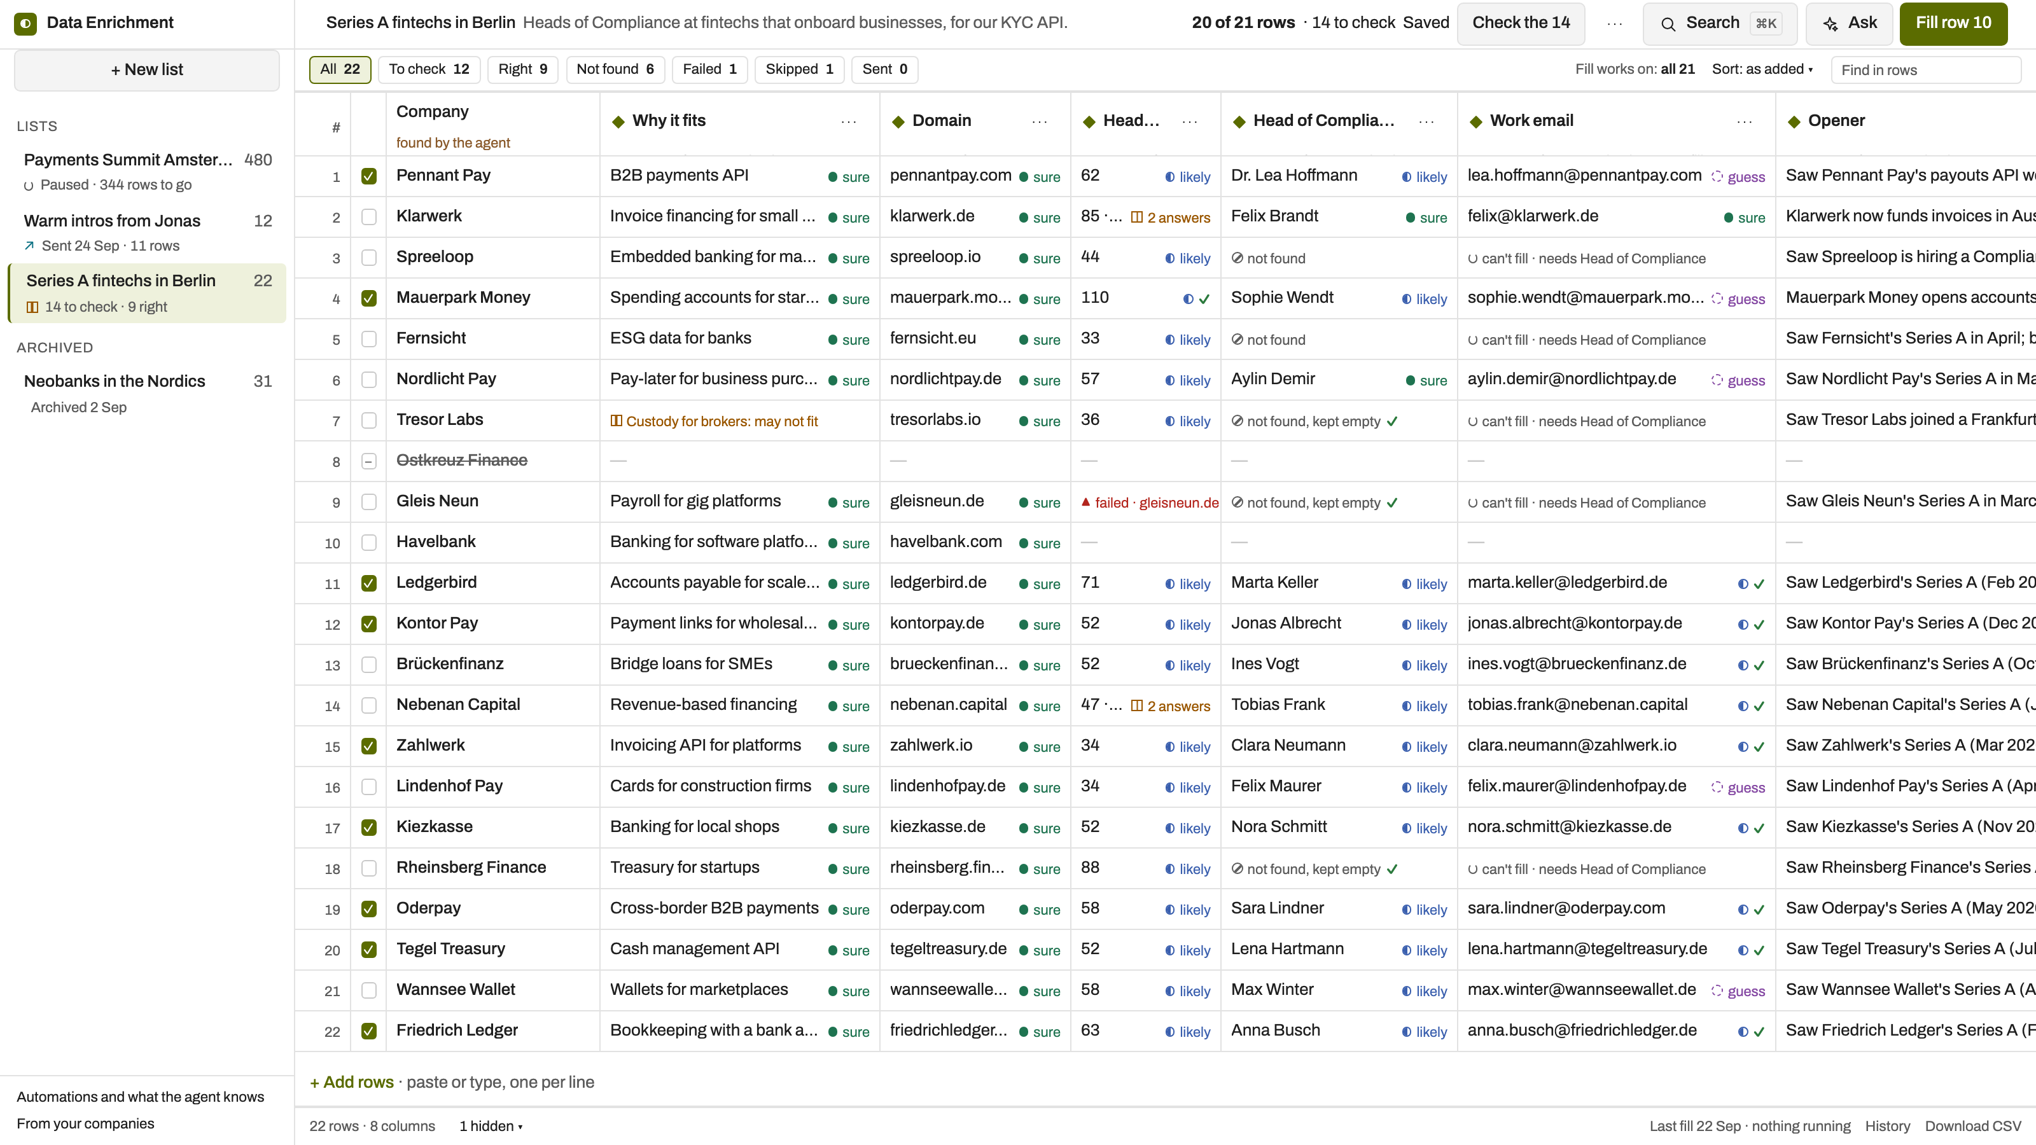This screenshot has height=1145, width=2036.
Task: Open the archived Neobanks in the Nordics list
Action: click(x=148, y=392)
